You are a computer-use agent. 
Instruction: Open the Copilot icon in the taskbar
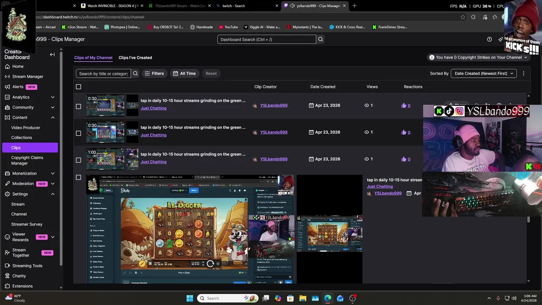278,298
